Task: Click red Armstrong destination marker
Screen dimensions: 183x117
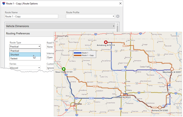Action: click(x=106, y=42)
